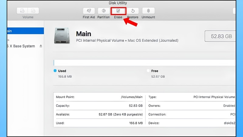Click the 52.83 GB capacity box

point(220,36)
